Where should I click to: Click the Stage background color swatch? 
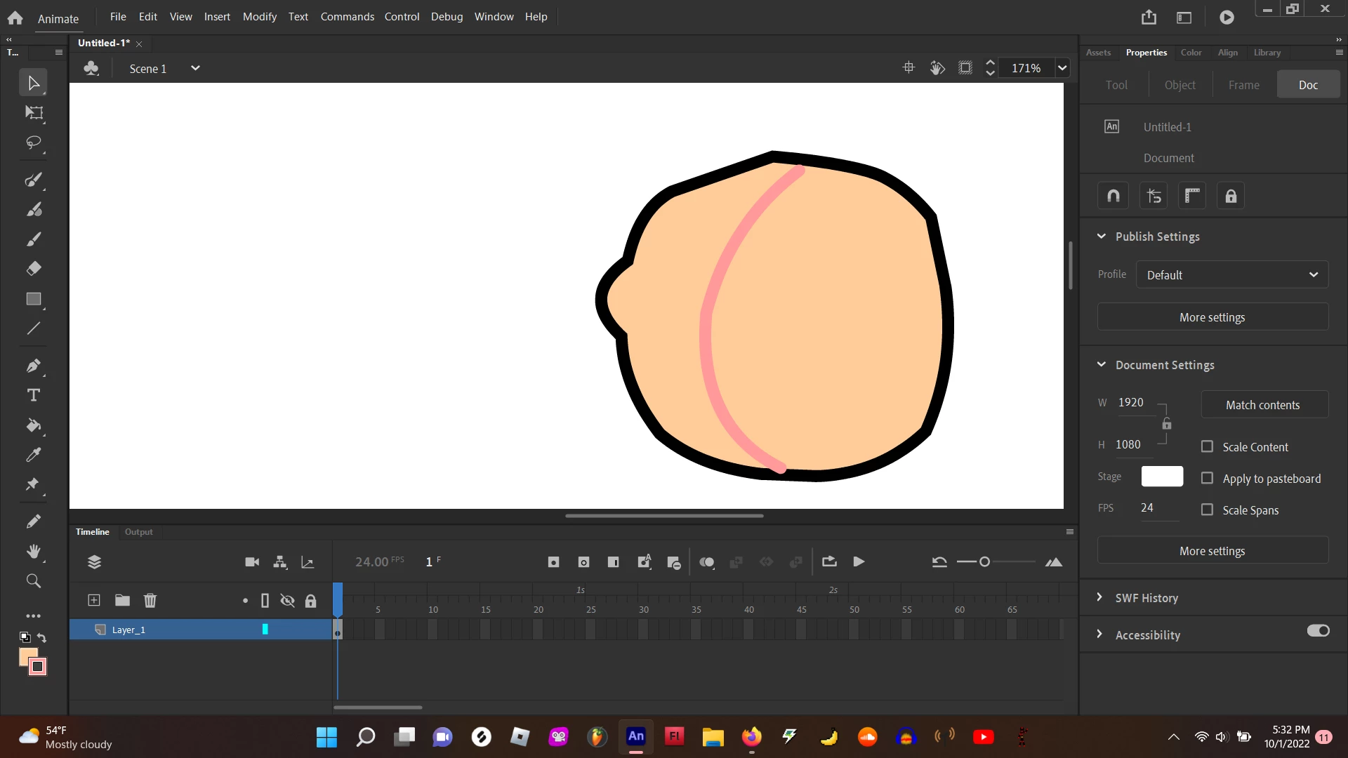[x=1162, y=477]
